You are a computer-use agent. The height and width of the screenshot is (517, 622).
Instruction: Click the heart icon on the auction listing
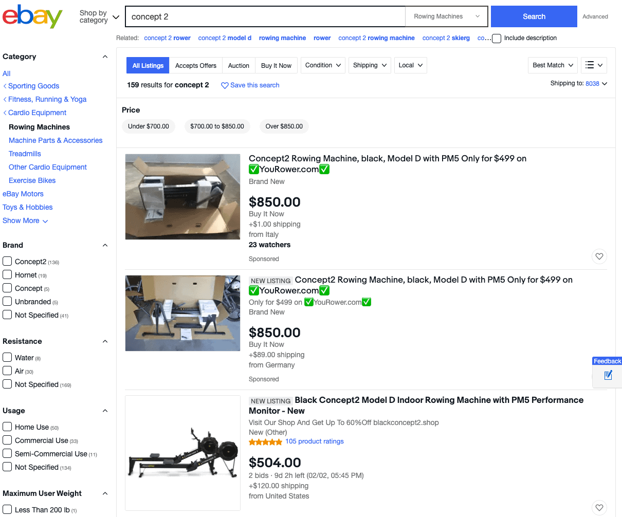point(599,507)
